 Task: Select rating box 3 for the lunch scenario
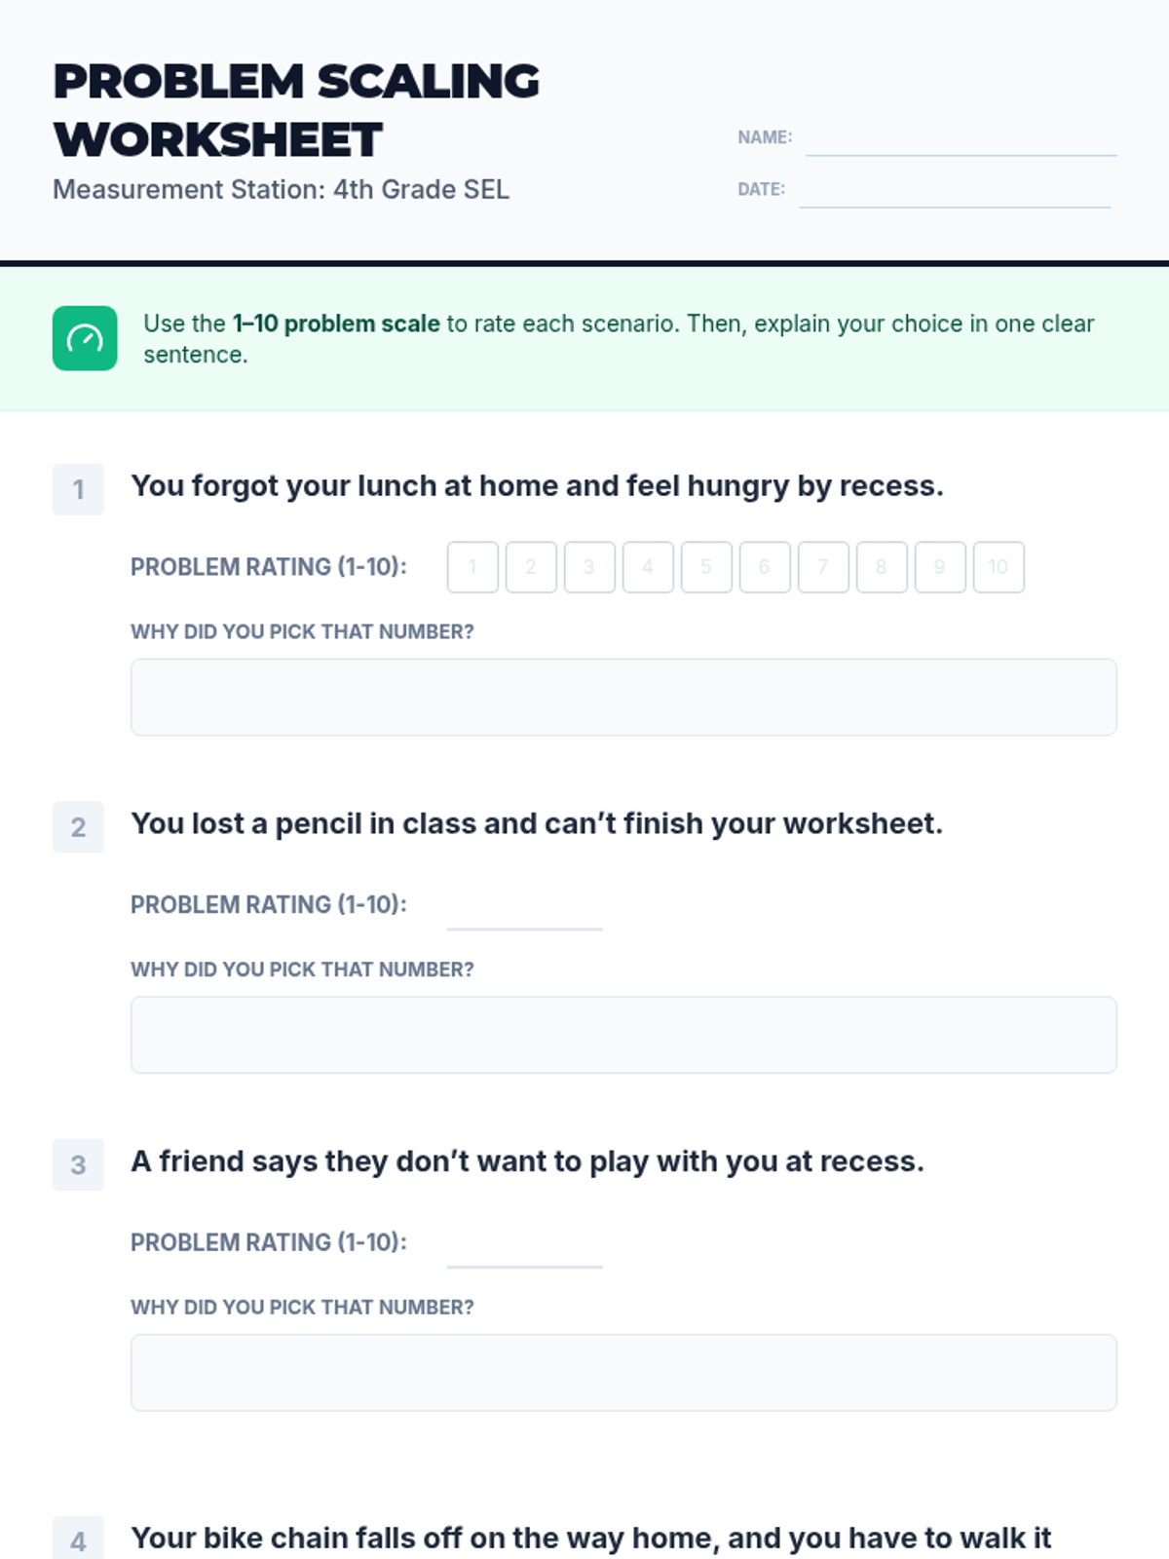pyautogui.click(x=589, y=567)
